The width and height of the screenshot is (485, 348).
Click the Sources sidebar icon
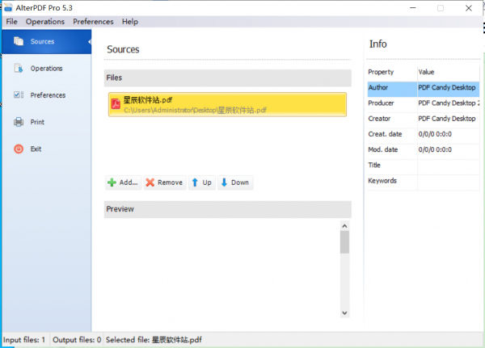click(x=19, y=41)
